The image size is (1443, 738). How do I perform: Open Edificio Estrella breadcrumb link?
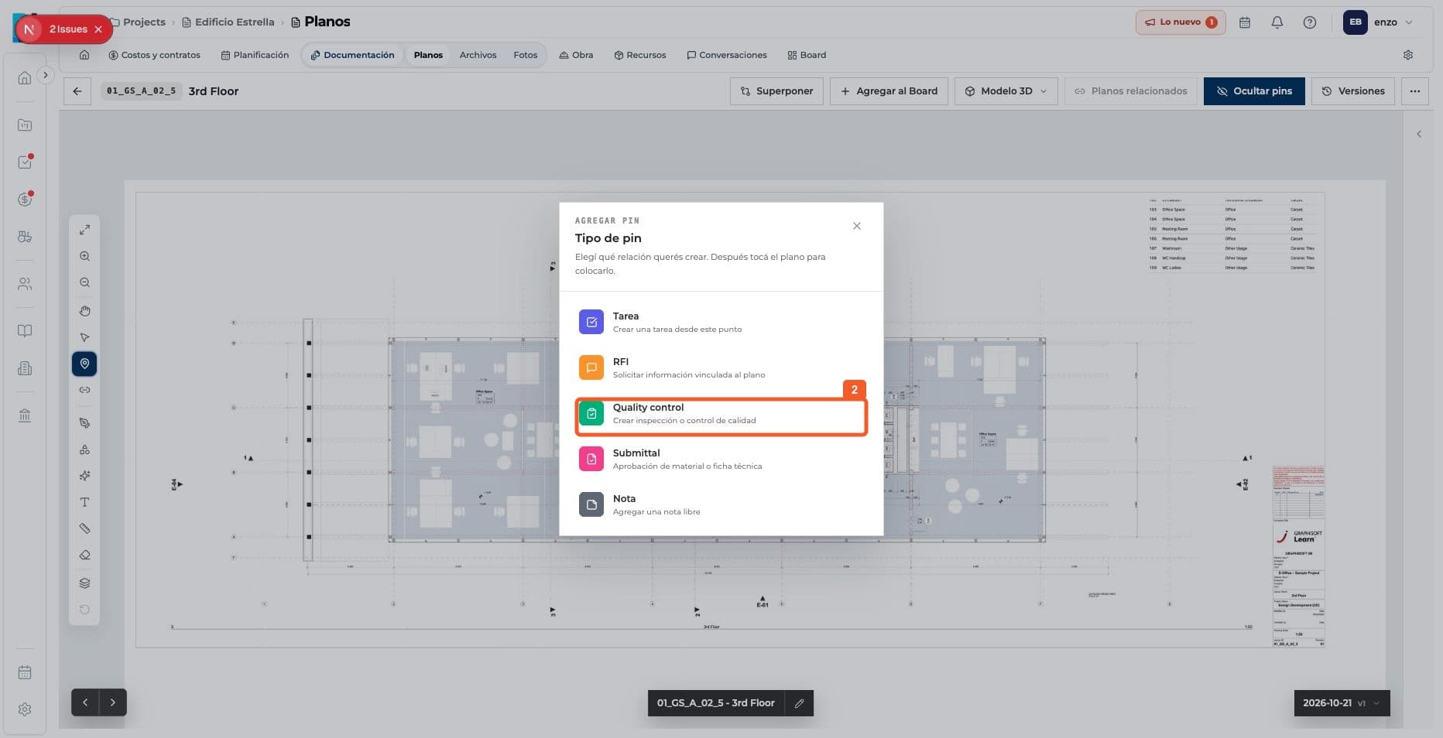click(228, 22)
